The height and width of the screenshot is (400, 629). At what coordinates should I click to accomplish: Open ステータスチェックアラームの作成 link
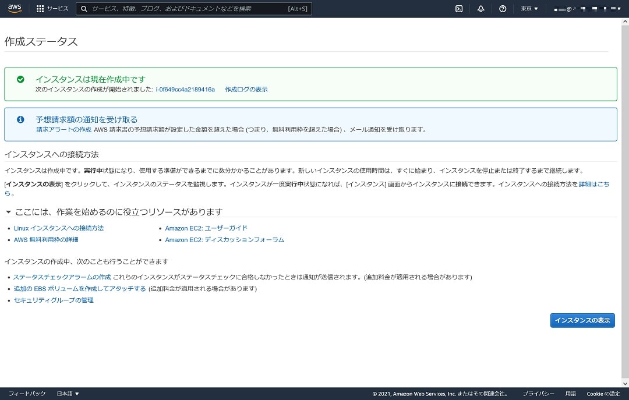(x=62, y=277)
